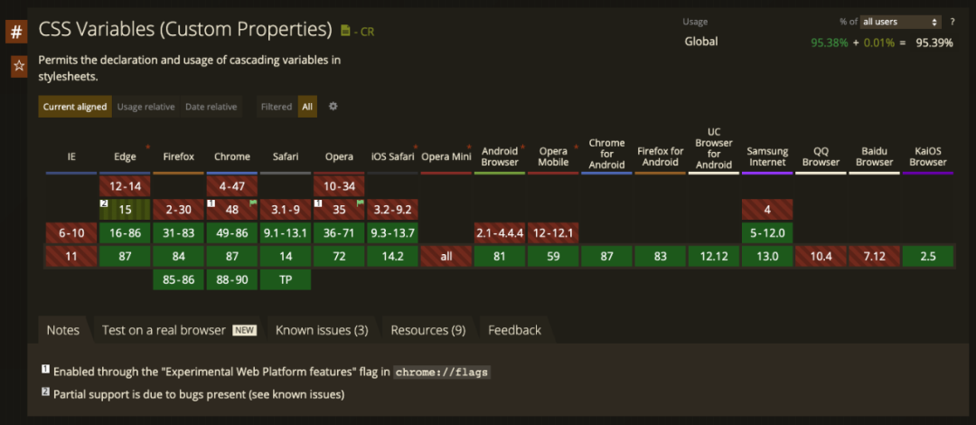Choose All browsers option

(307, 107)
